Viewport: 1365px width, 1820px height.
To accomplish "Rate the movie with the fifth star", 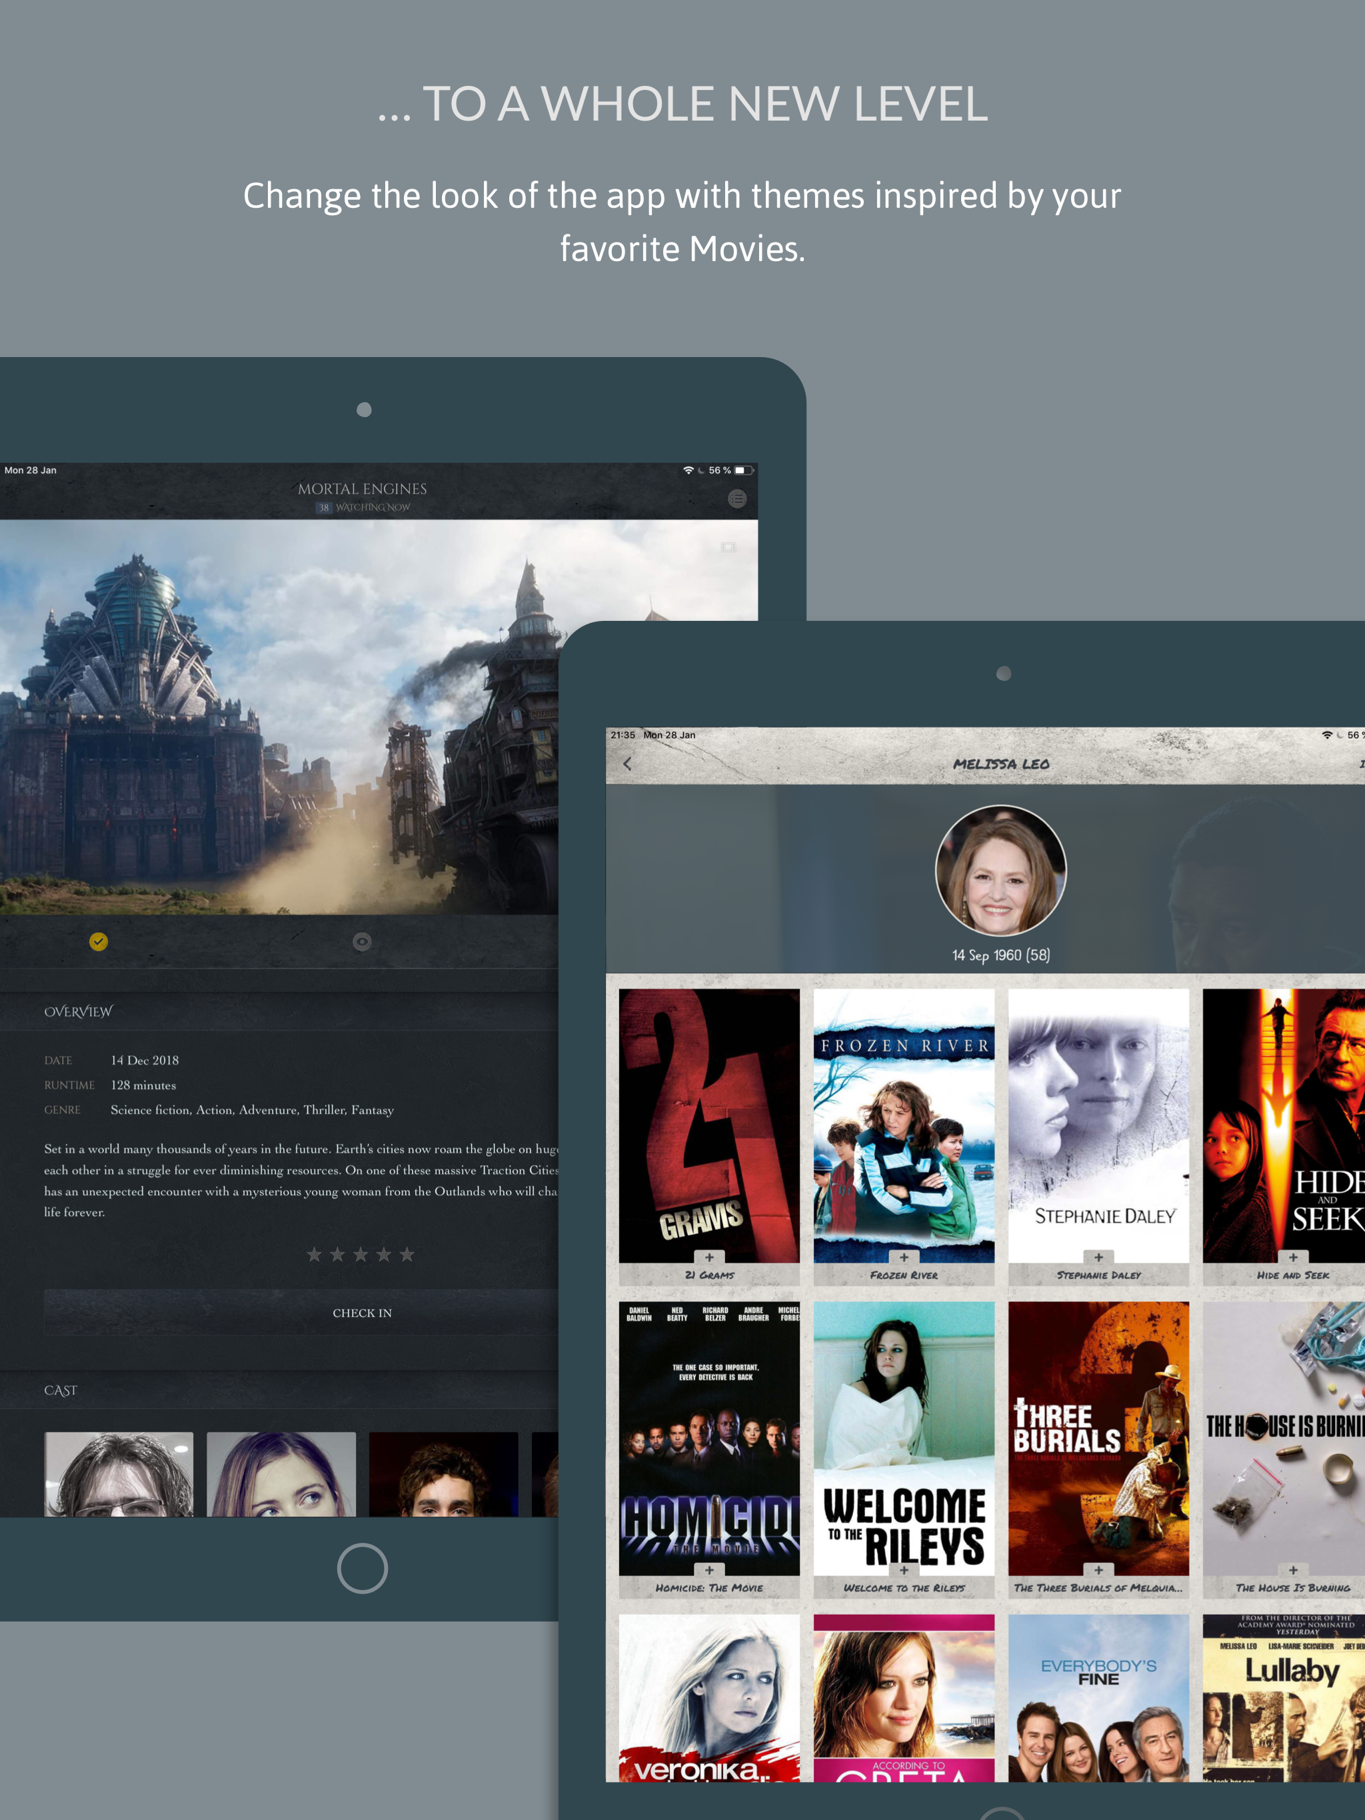I will click(407, 1254).
